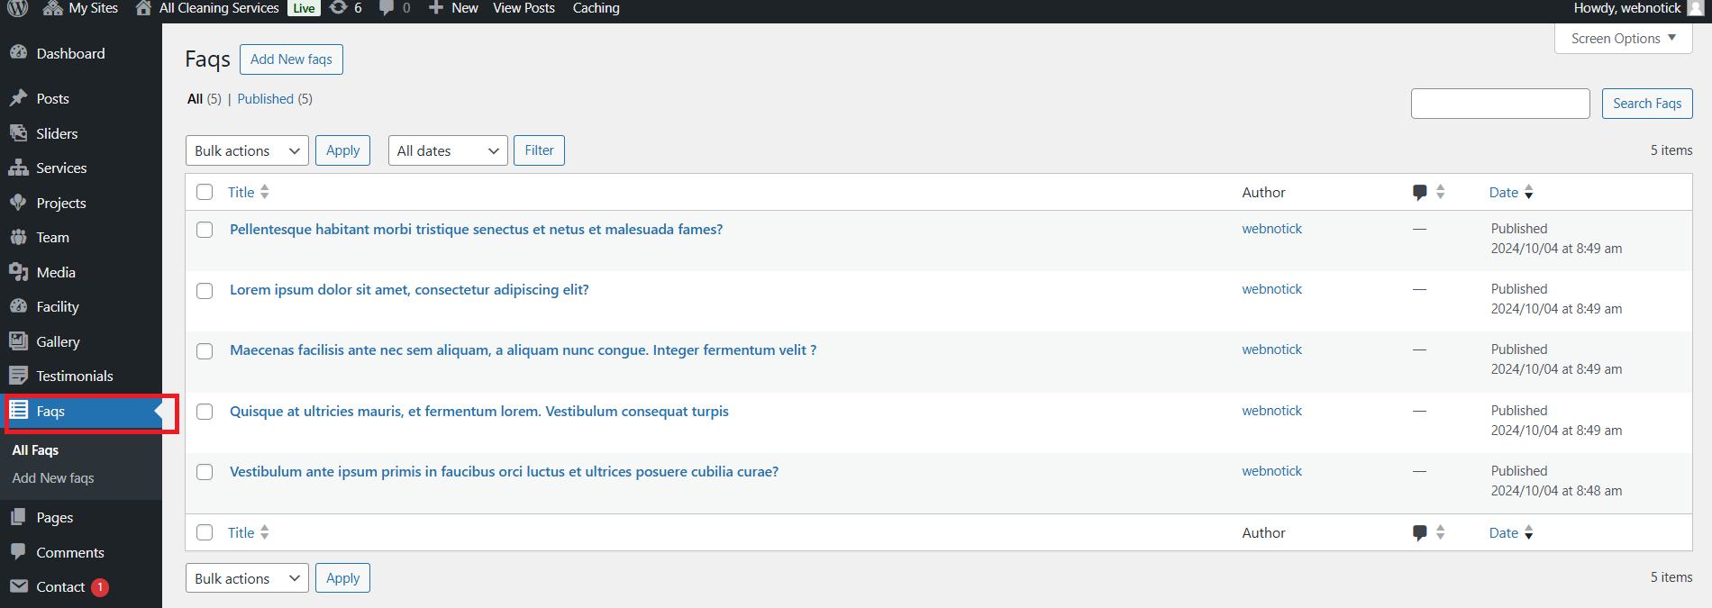Screen dimensions: 1712x608
Task: Select all FAQs with header checkbox
Action: tap(205, 192)
